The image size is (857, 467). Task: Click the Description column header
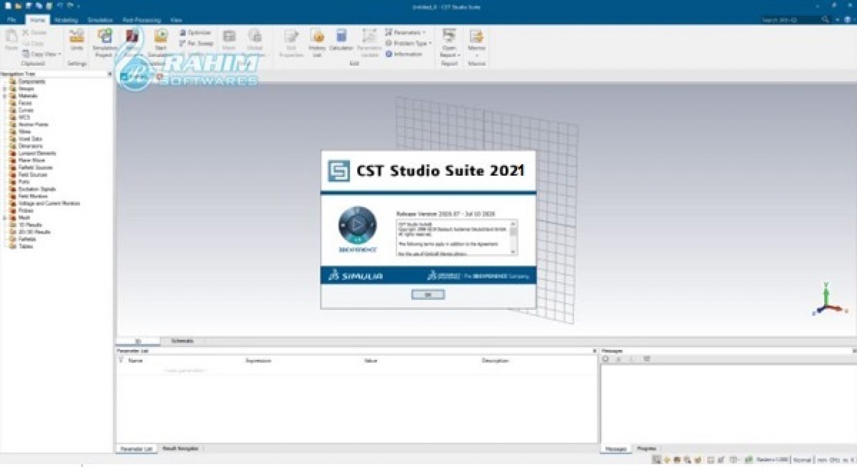click(495, 361)
